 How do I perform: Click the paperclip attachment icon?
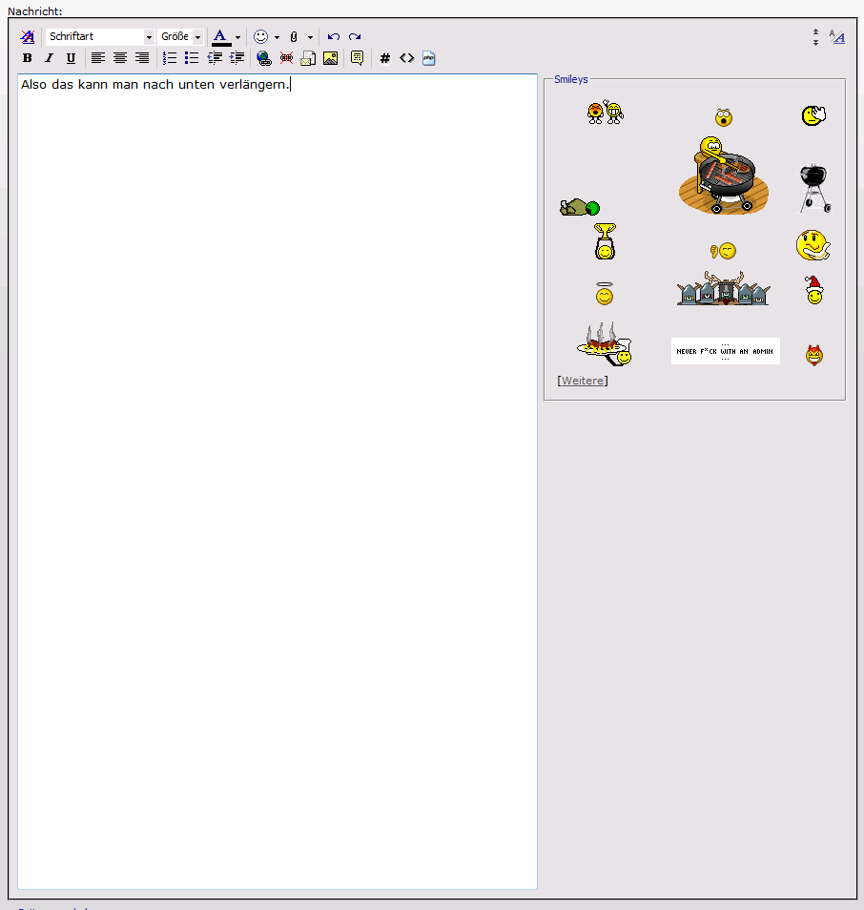coord(294,36)
